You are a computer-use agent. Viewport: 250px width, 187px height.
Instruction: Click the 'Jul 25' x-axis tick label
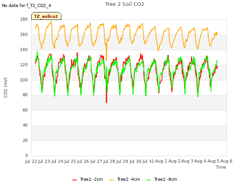(x=70, y=161)
